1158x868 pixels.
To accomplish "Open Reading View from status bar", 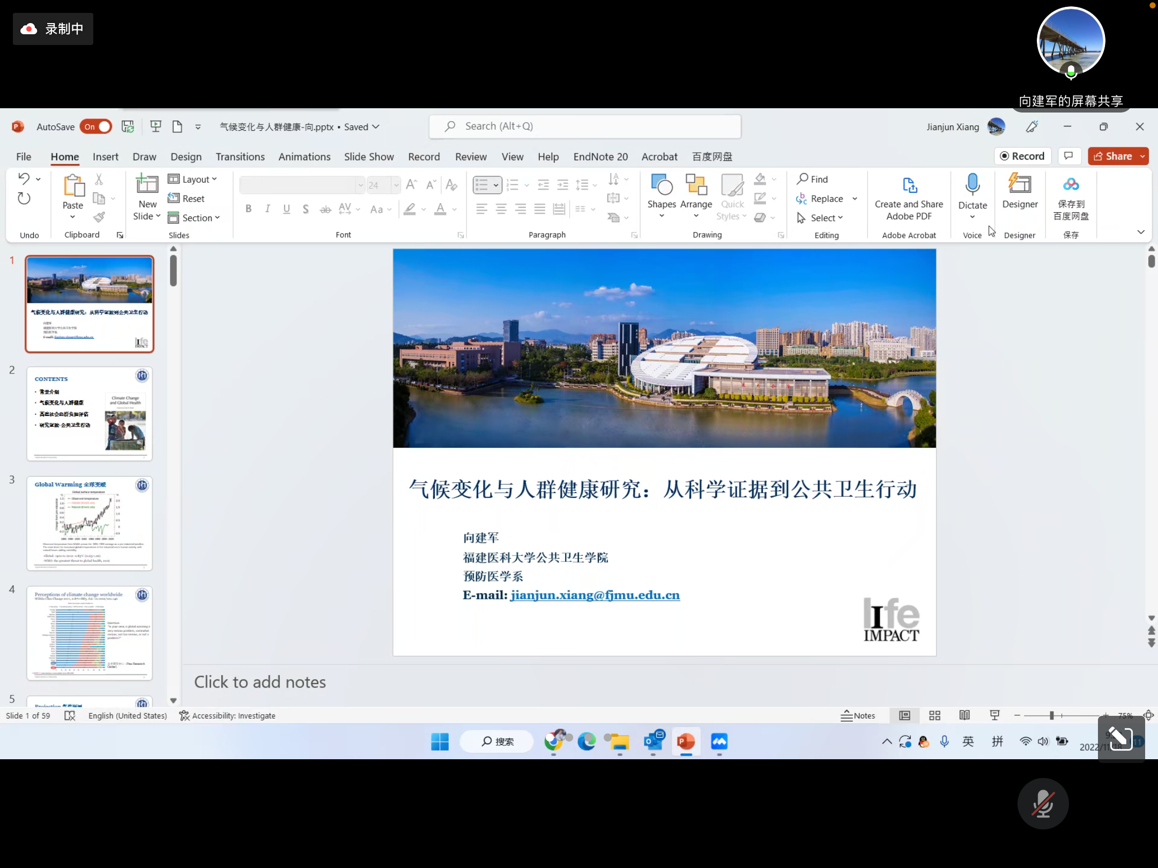I will click(x=964, y=715).
